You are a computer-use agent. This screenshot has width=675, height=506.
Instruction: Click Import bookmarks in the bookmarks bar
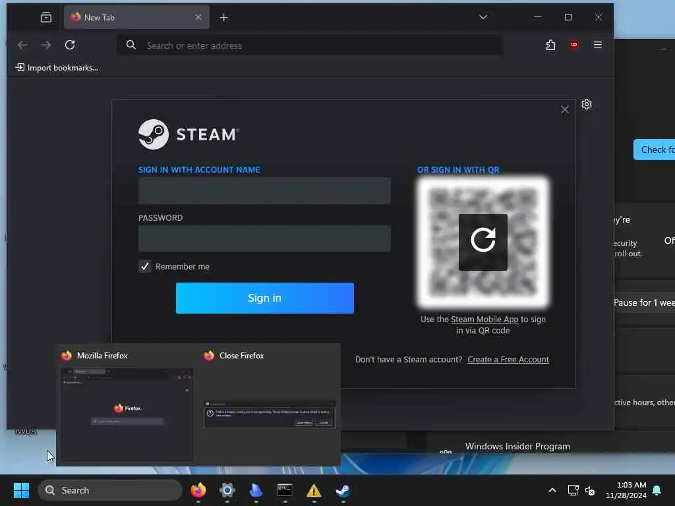pos(57,68)
